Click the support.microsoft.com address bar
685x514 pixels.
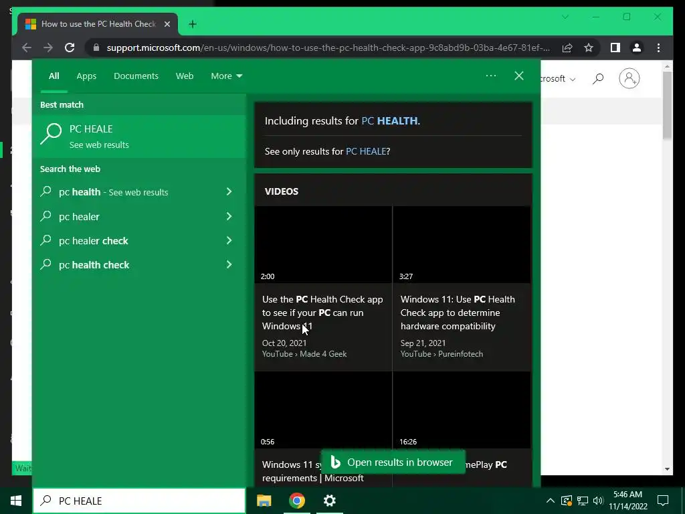(328, 48)
